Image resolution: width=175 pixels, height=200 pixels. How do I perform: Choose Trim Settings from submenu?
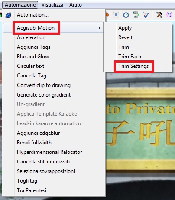coord(133,66)
